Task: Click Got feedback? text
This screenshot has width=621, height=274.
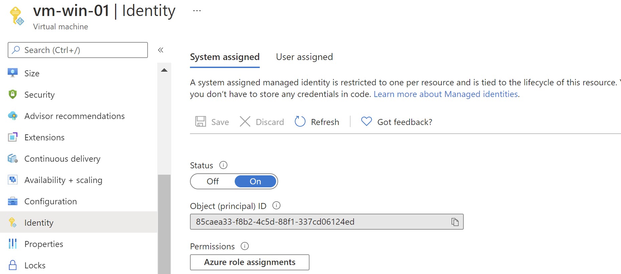Action: tap(405, 122)
